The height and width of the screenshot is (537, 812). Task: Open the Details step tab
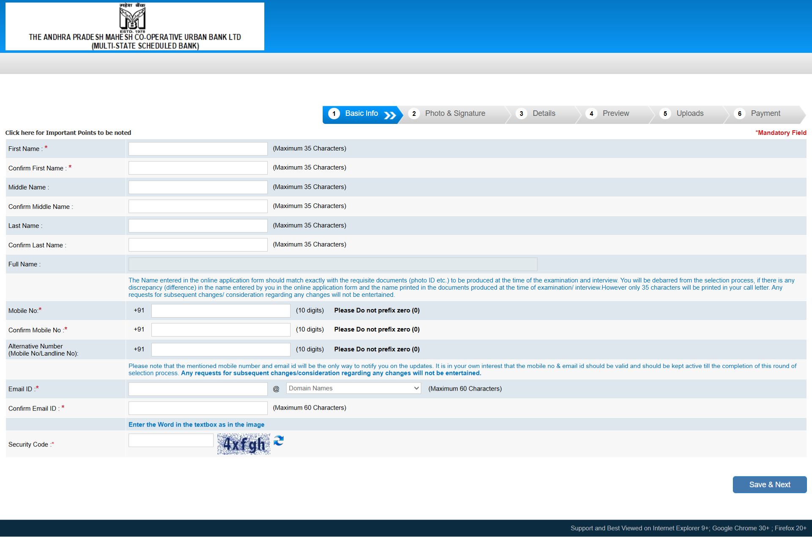[543, 113]
